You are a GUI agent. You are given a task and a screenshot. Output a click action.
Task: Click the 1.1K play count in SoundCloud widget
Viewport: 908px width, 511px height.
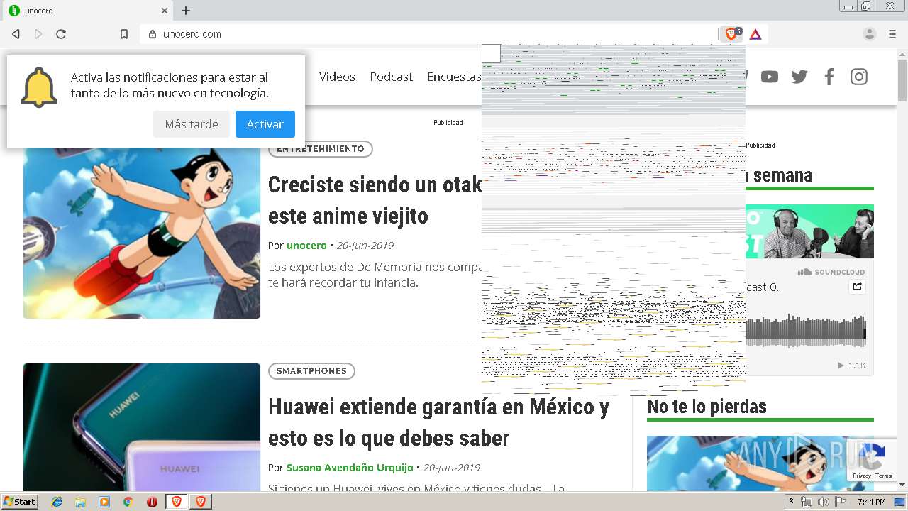[x=857, y=366]
